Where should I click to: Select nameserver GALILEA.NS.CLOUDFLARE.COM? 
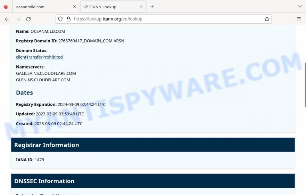click(46, 73)
